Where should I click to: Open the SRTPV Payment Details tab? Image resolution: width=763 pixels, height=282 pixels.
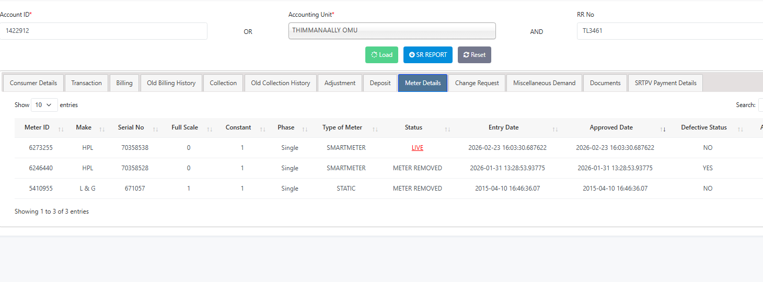point(665,83)
